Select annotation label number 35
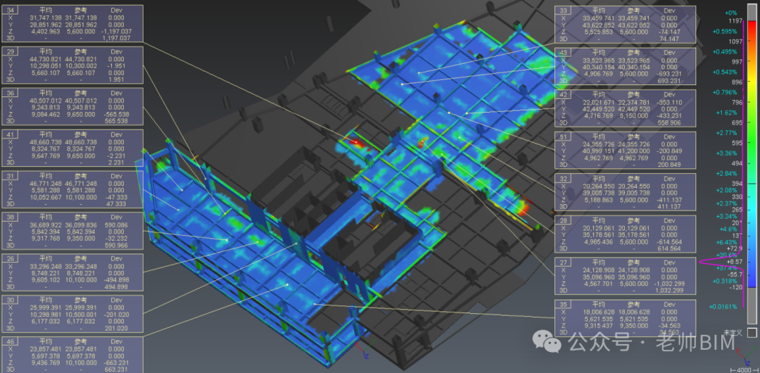Screen dimensions: 760x373 pyautogui.click(x=626, y=318)
